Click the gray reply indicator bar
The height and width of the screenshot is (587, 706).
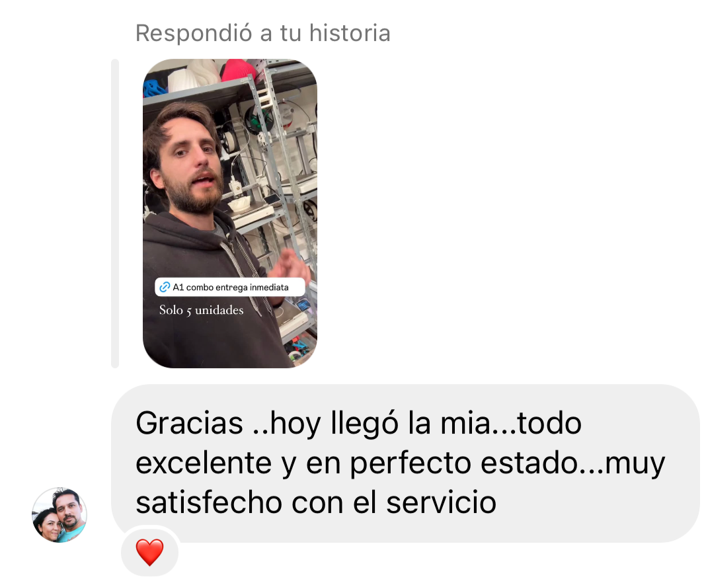(x=115, y=214)
